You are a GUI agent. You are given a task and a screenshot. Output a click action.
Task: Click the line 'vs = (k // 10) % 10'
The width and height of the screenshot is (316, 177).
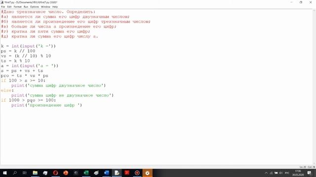tap(26, 56)
